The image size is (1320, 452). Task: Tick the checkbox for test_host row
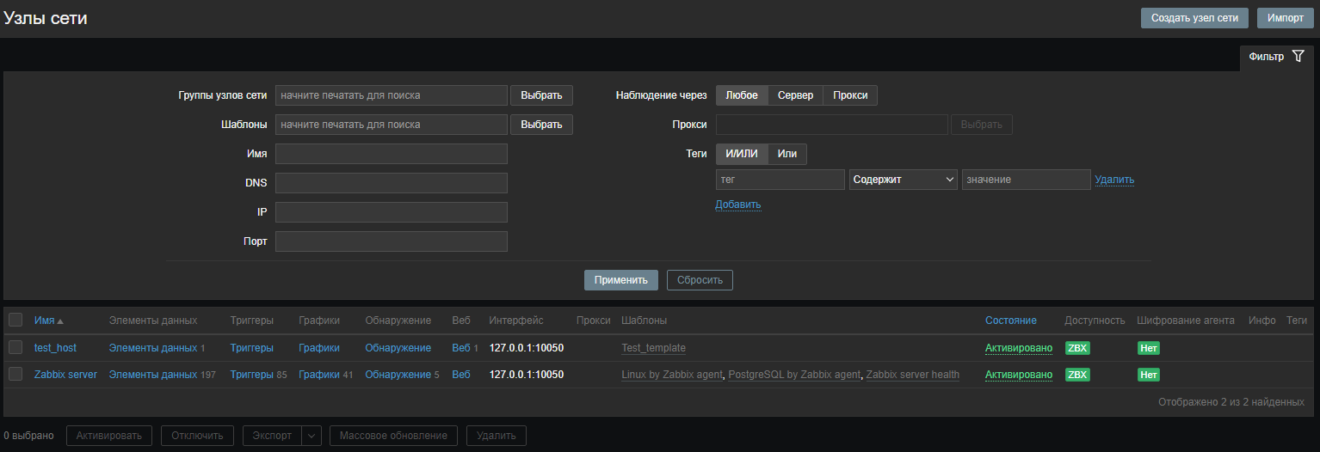click(x=15, y=347)
